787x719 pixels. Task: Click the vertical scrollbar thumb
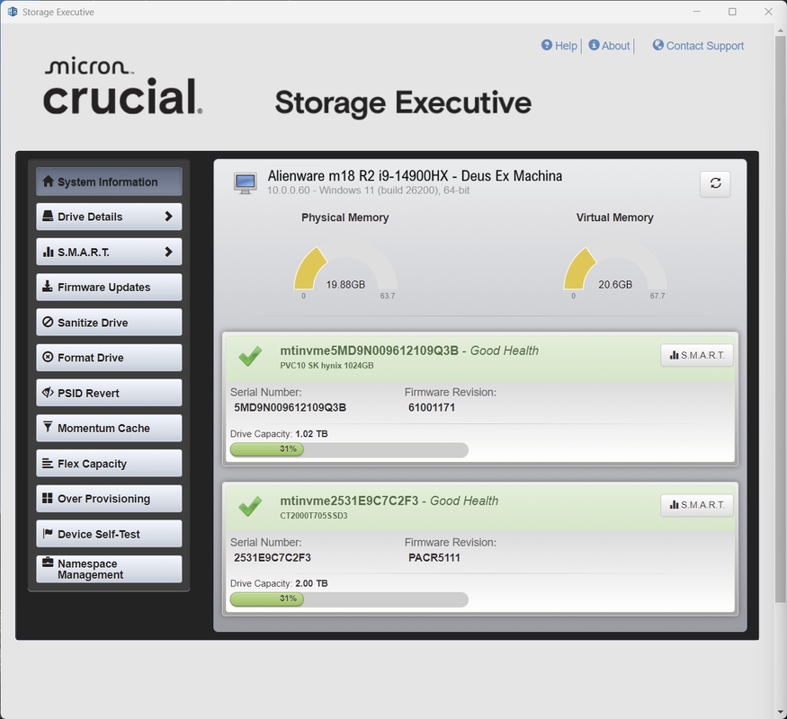point(780,318)
